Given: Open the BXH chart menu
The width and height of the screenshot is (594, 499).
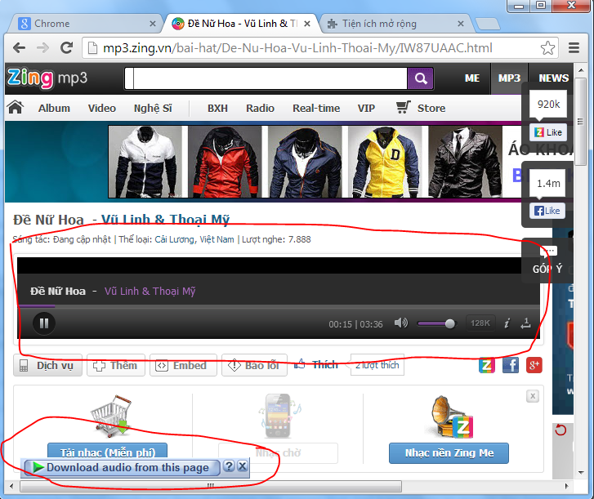Looking at the screenshot, I should click(217, 109).
